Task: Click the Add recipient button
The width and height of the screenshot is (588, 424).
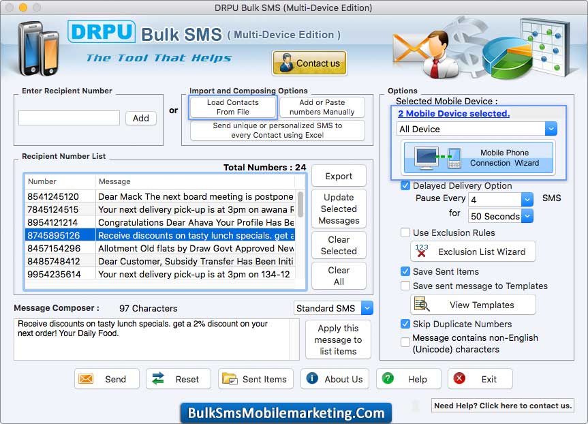Action: [140, 118]
